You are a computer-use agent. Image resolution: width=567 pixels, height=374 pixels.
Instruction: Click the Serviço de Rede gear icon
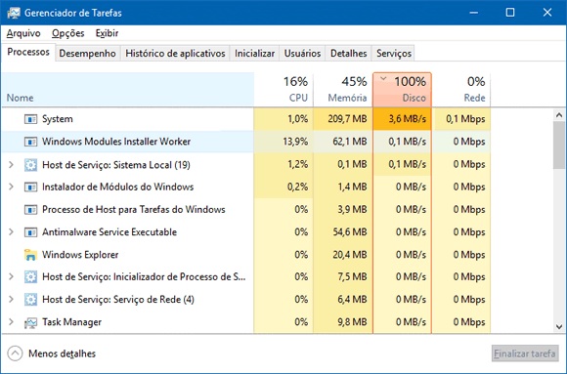tap(30, 300)
